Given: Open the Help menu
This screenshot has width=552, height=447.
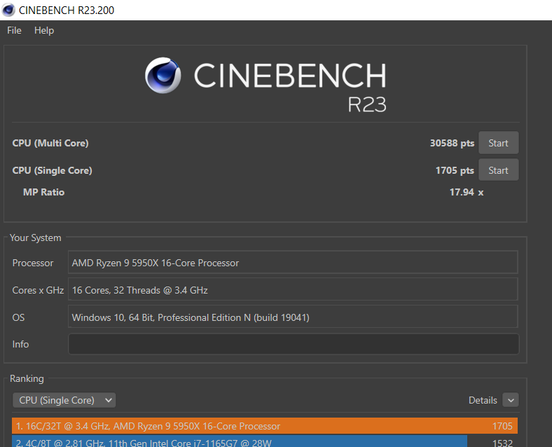Looking at the screenshot, I should coord(44,31).
